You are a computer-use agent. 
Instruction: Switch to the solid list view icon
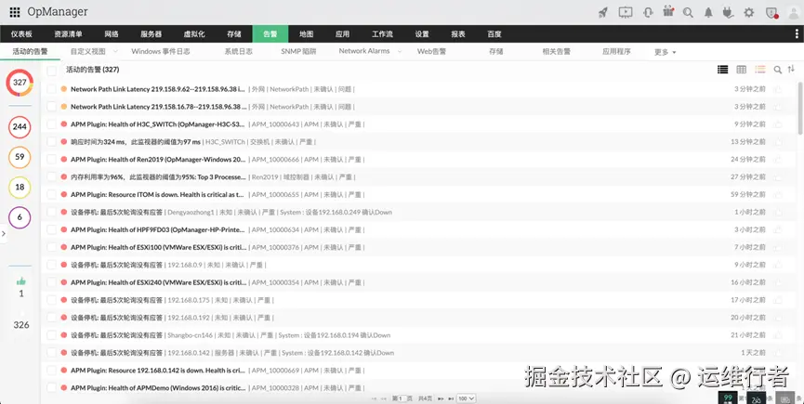click(x=722, y=70)
